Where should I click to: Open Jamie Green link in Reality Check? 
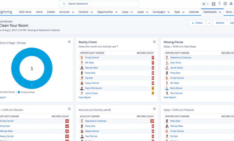pyautogui.click(x=91, y=93)
